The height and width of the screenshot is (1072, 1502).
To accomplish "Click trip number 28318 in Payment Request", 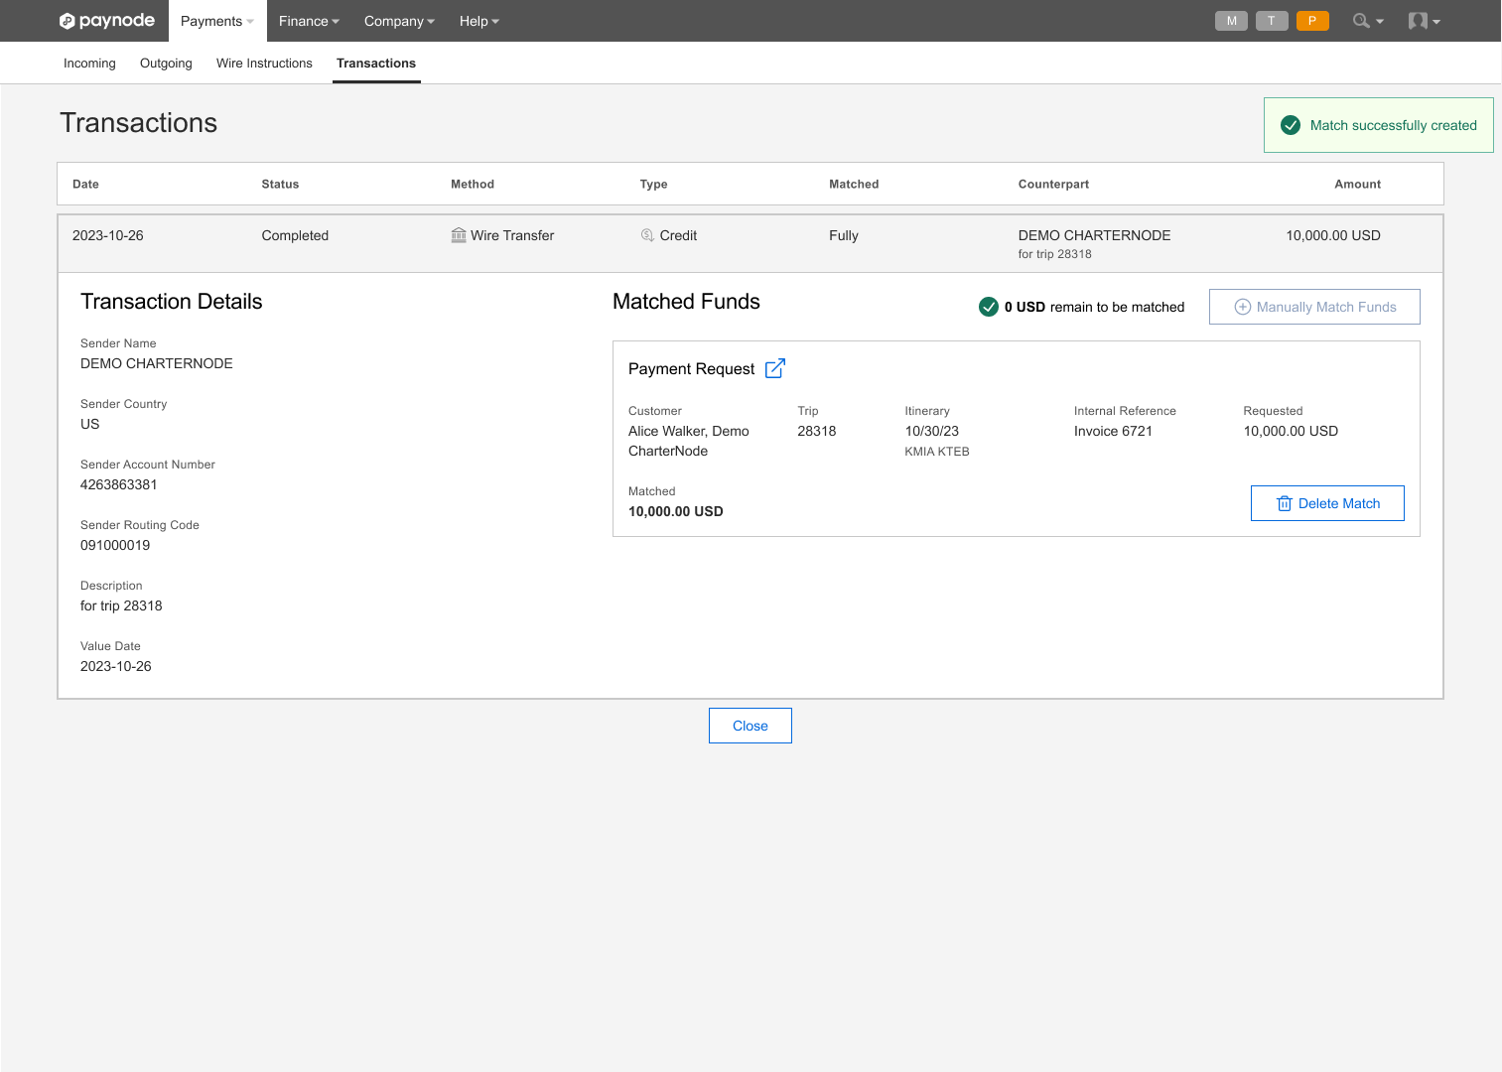I will coord(817,431).
